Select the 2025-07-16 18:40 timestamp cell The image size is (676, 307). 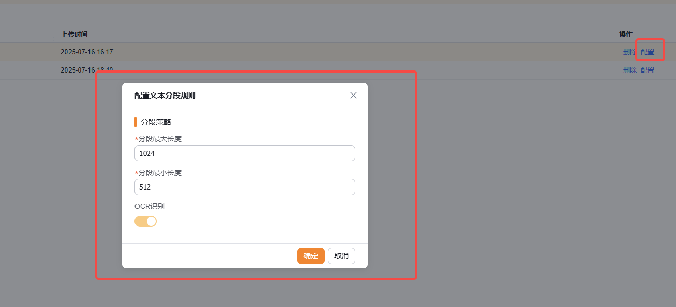(87, 70)
